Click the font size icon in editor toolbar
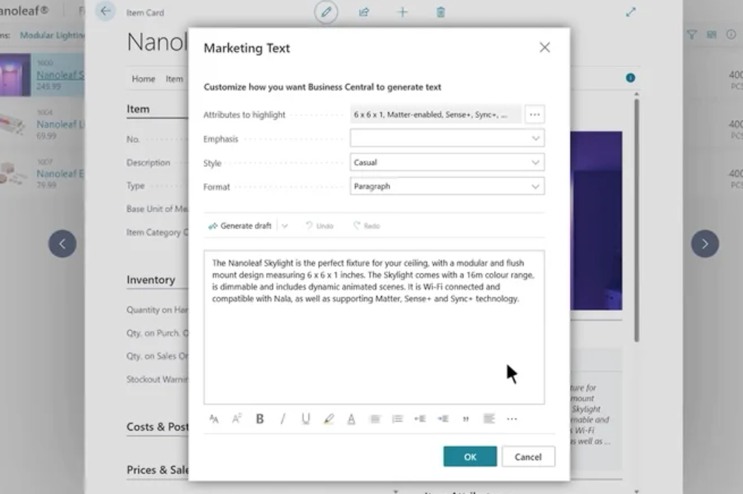 coord(214,419)
